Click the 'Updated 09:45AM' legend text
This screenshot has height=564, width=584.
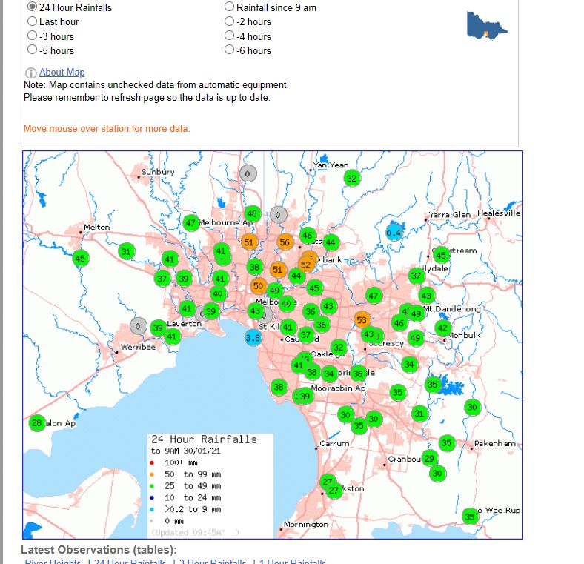tap(195, 533)
